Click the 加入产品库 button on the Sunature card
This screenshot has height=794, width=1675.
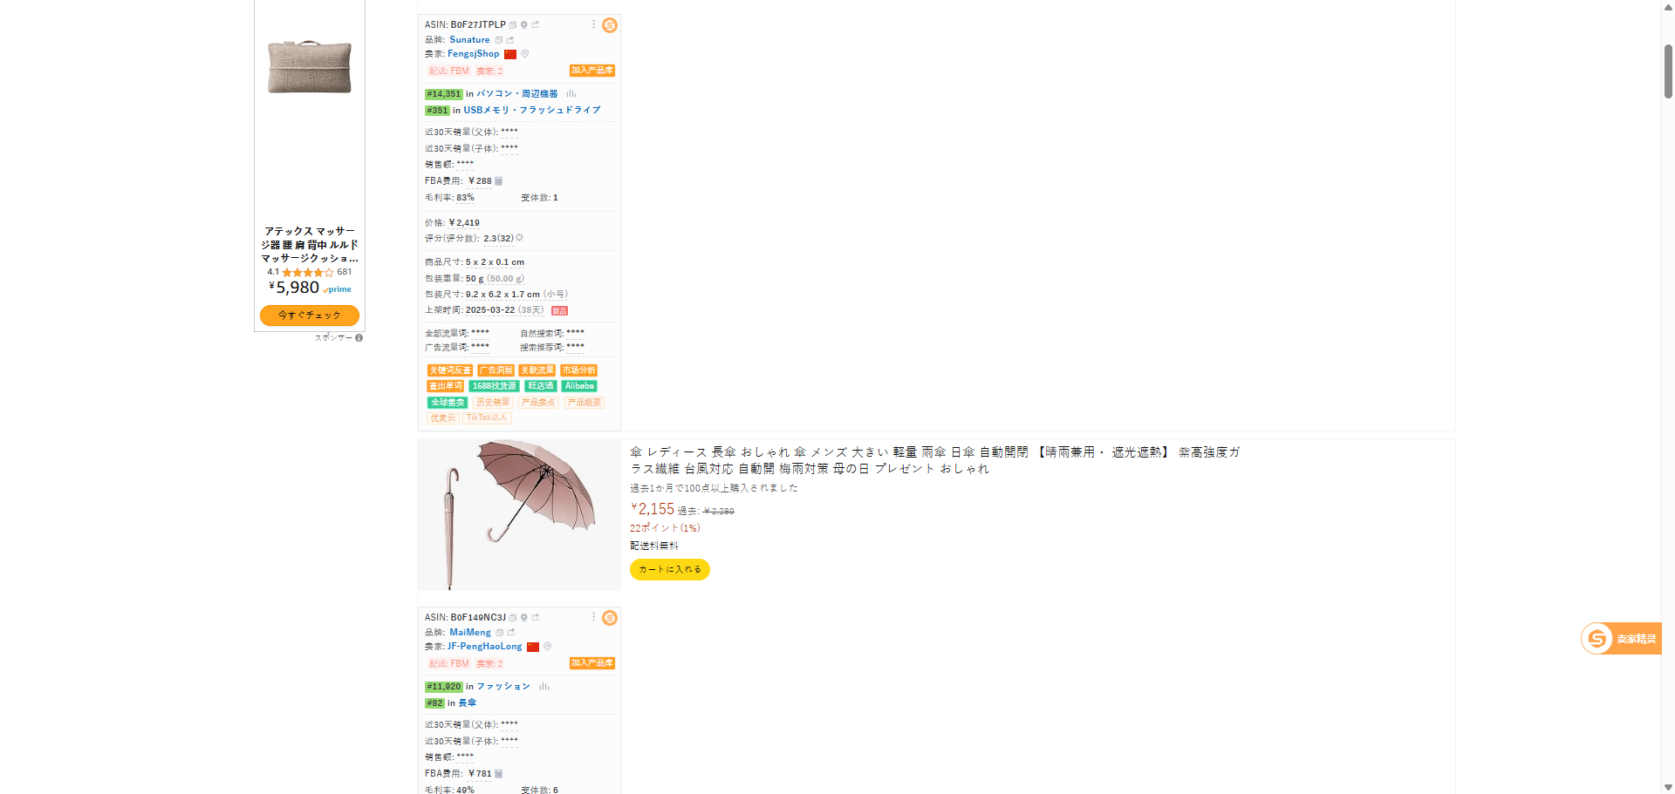pyautogui.click(x=592, y=71)
